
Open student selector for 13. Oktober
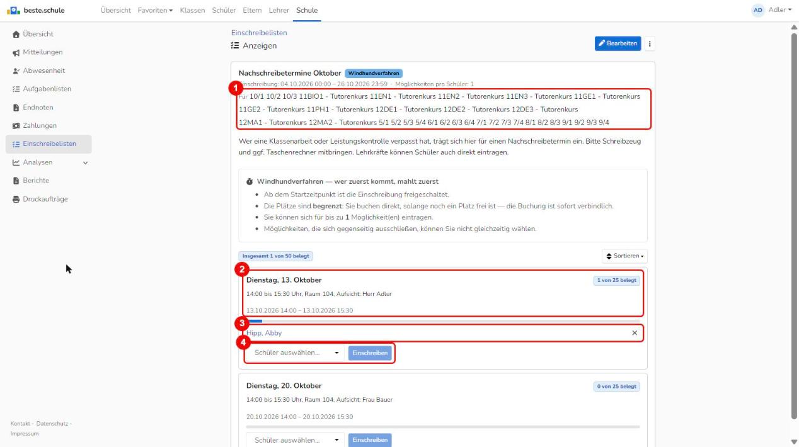point(296,353)
